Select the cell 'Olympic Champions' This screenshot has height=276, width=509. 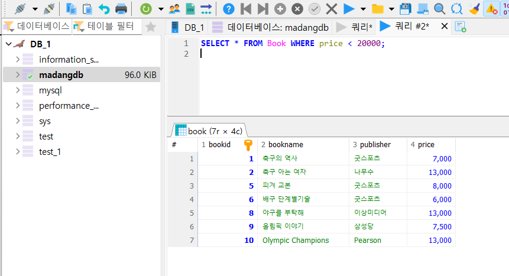point(303,241)
